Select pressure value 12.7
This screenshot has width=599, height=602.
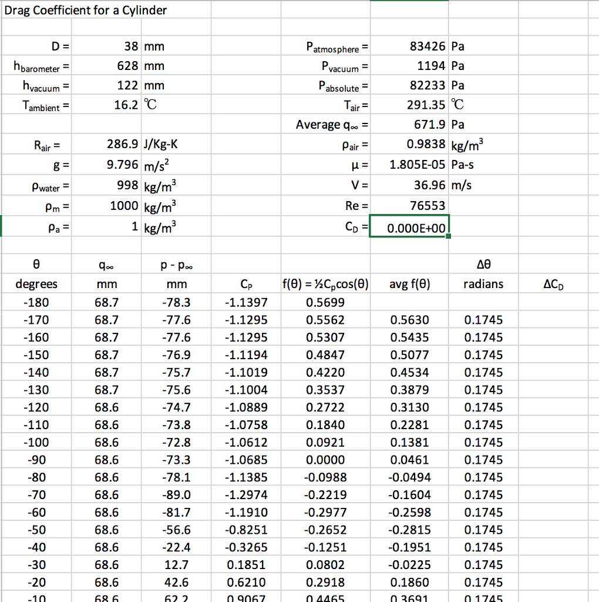point(176,565)
